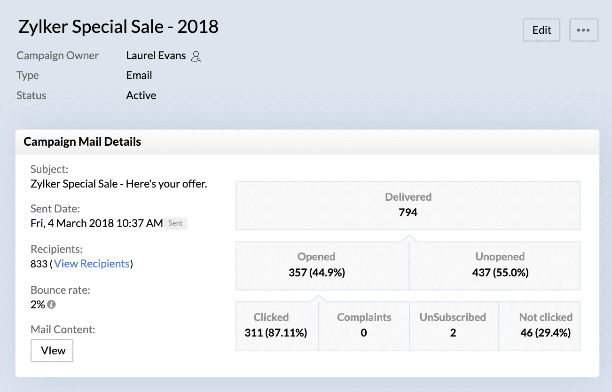Image resolution: width=612 pixels, height=392 pixels.
Task: Open the View Recipients link
Action: pos(92,264)
